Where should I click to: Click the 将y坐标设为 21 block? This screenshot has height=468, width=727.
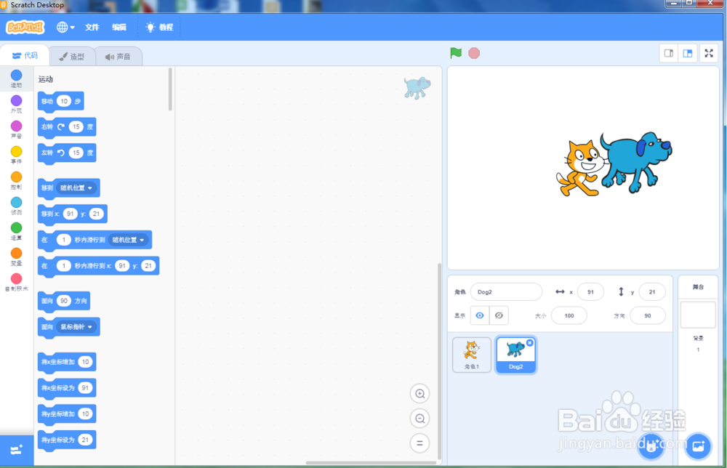coord(67,440)
